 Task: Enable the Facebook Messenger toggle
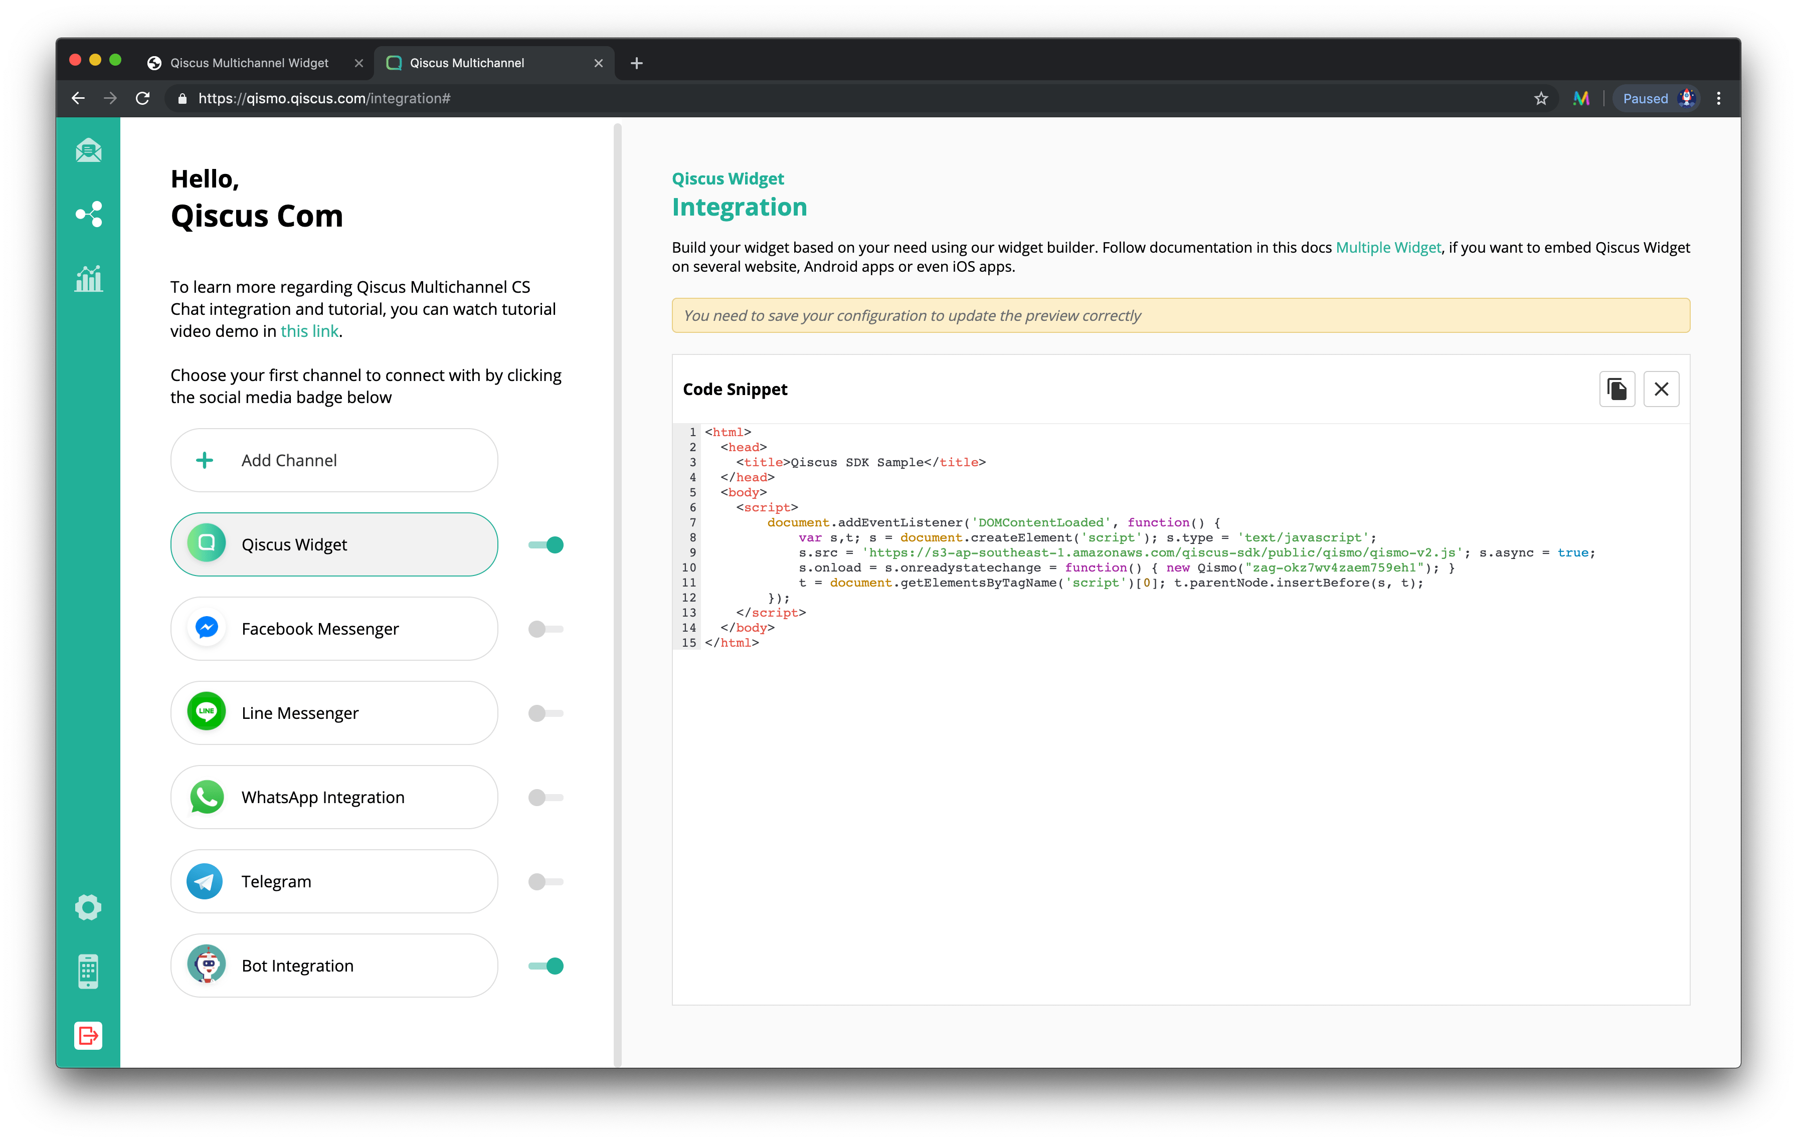pyautogui.click(x=546, y=629)
